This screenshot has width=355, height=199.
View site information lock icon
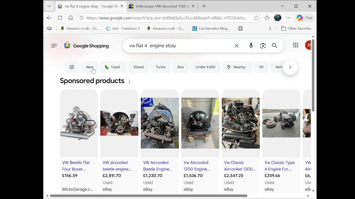(81, 18)
